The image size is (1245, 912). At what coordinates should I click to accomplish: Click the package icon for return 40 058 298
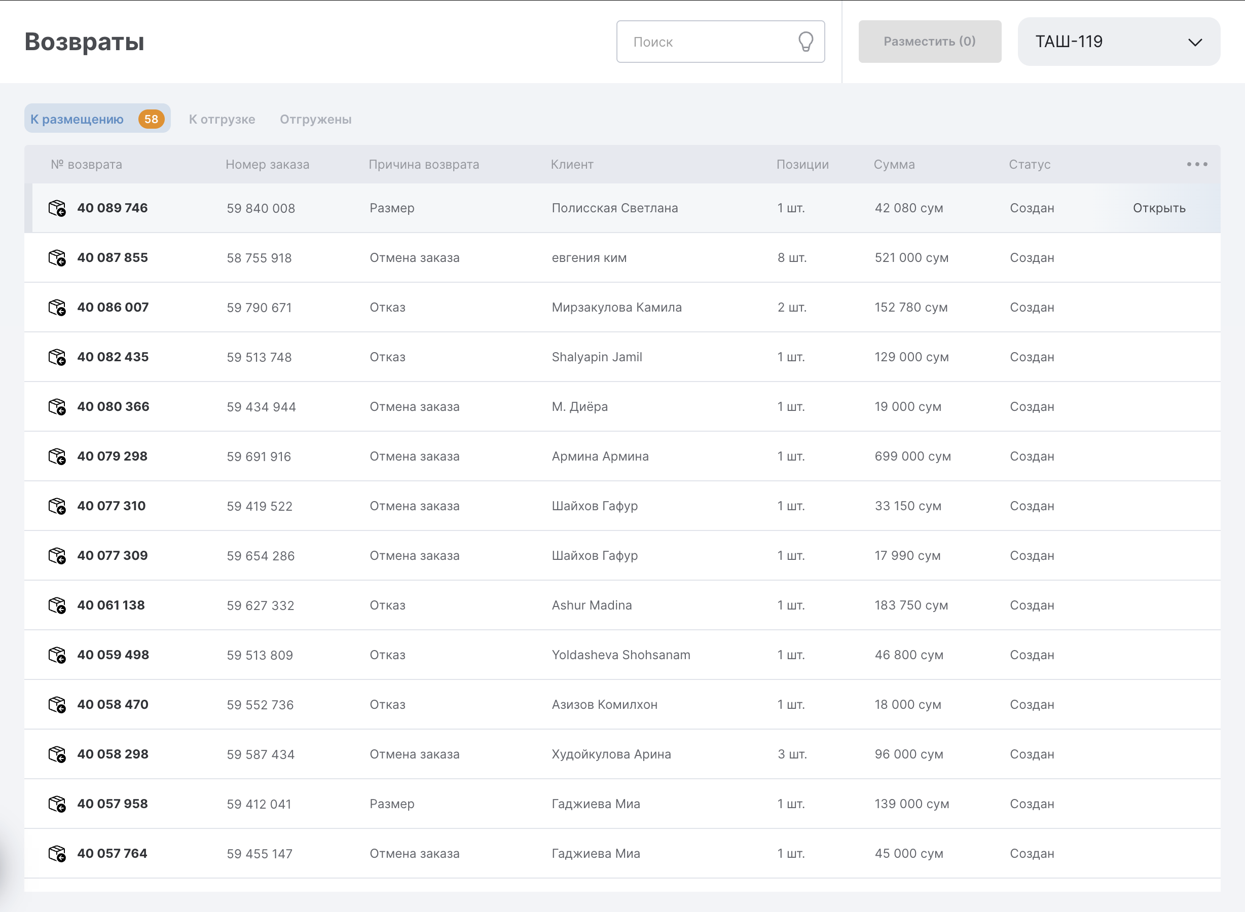57,754
